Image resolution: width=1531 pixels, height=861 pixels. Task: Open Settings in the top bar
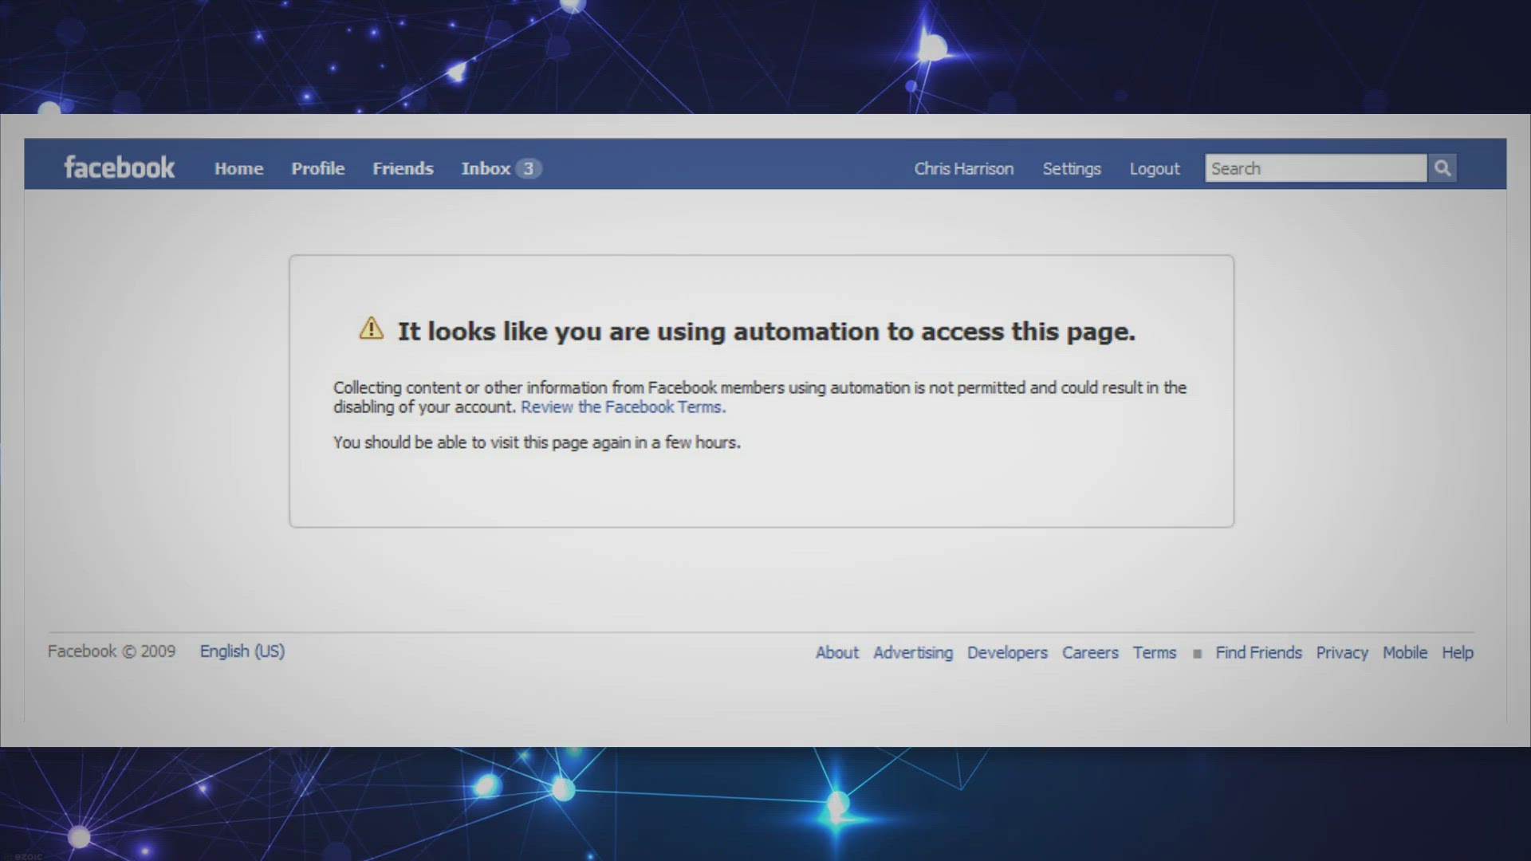pos(1072,168)
